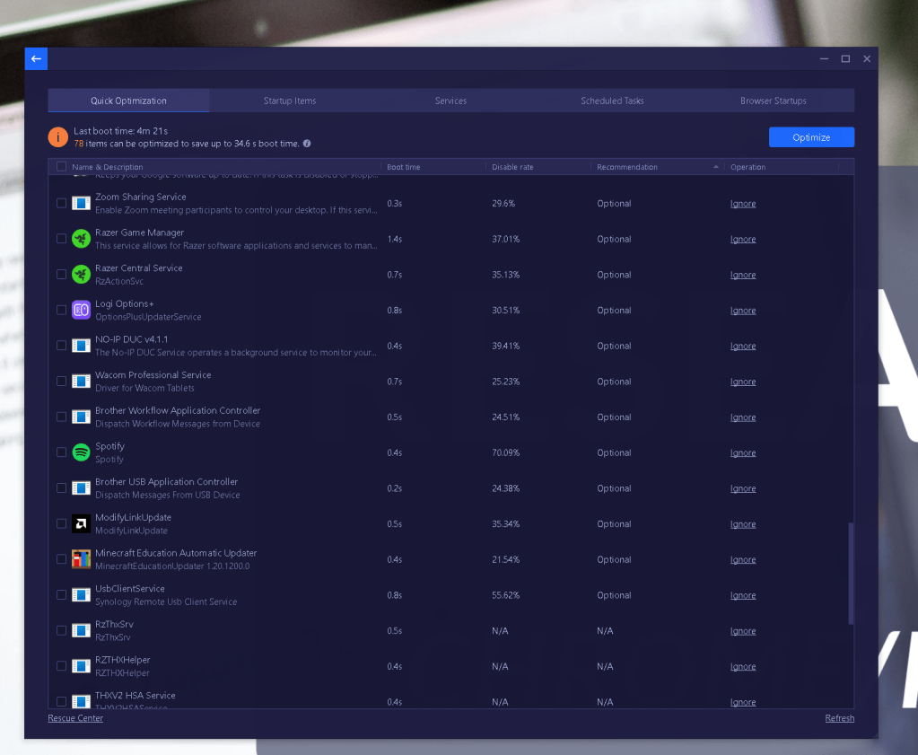Sort by Disable rate column header

point(512,167)
